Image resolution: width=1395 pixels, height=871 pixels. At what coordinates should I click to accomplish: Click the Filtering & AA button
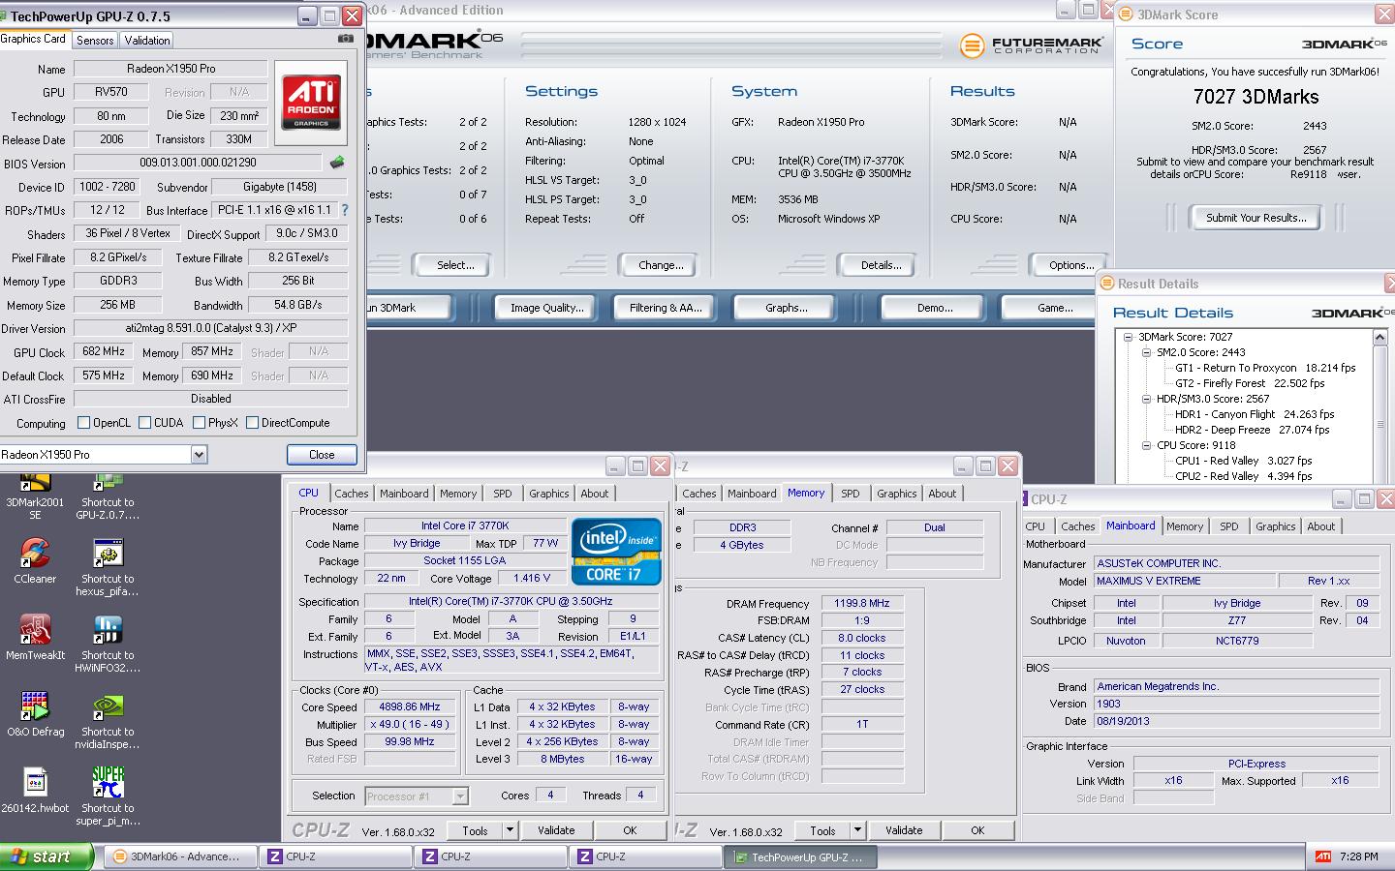[666, 308]
